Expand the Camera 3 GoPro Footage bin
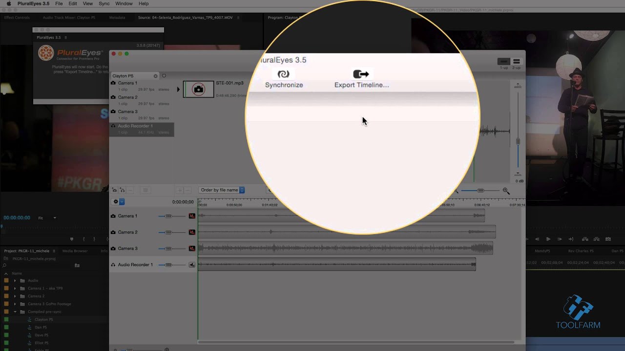The width and height of the screenshot is (625, 351). 15,304
